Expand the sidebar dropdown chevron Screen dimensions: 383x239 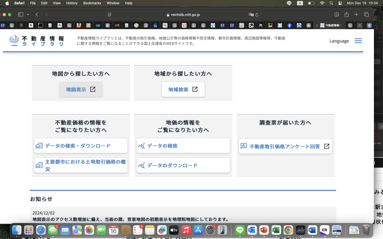[28, 15]
